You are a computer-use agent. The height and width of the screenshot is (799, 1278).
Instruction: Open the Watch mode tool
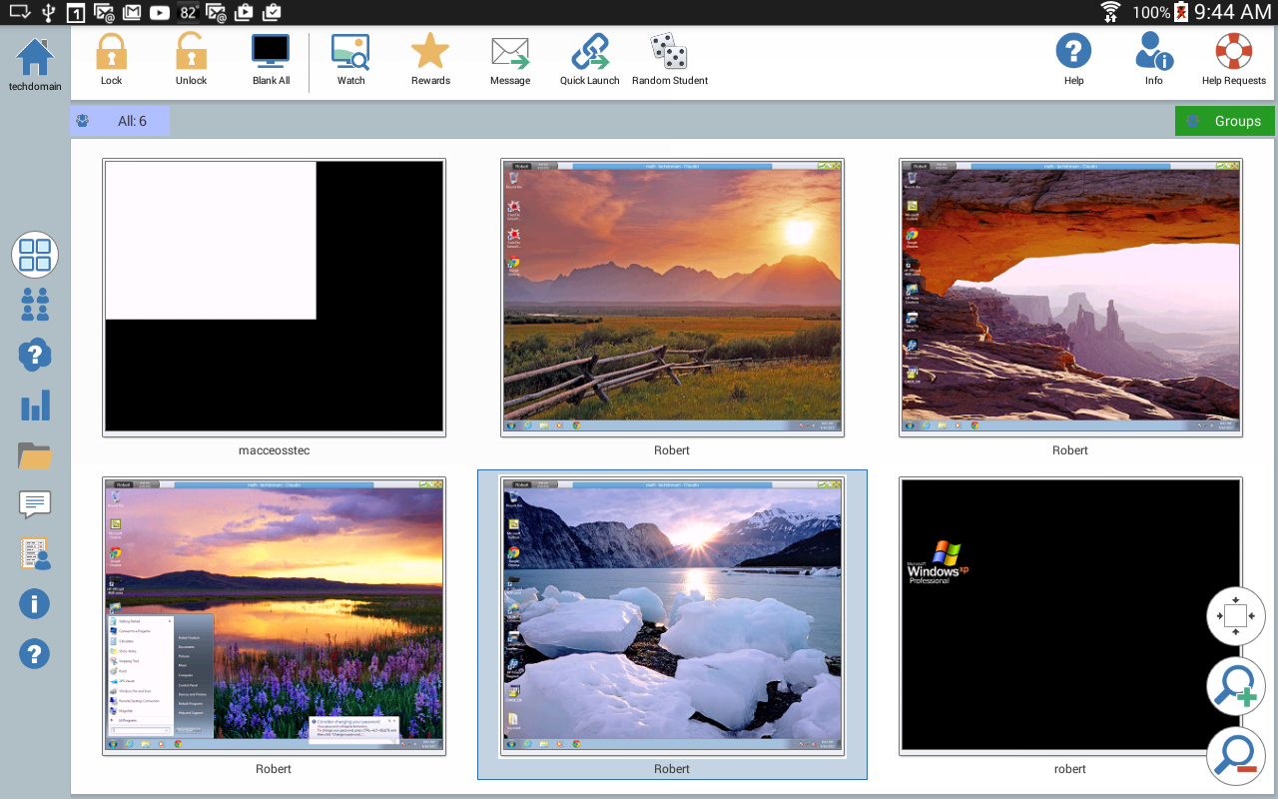350,54
